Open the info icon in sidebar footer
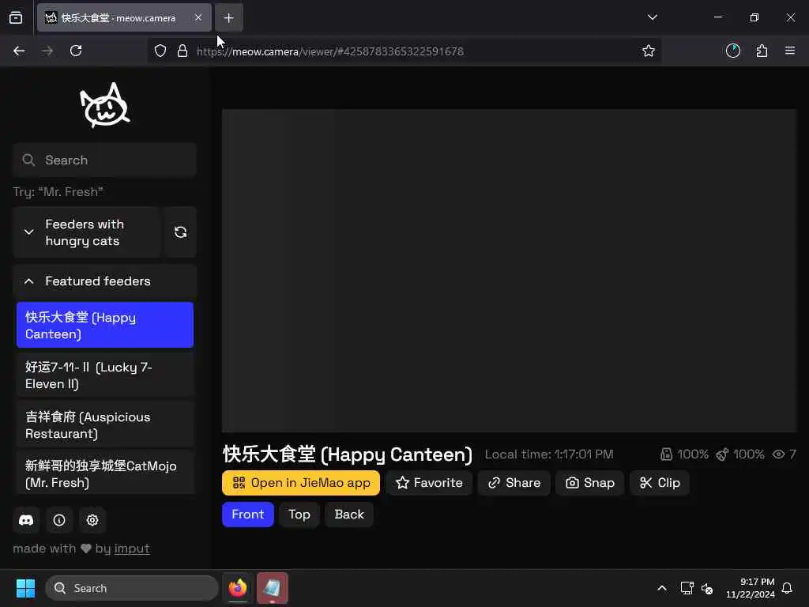 coord(59,520)
